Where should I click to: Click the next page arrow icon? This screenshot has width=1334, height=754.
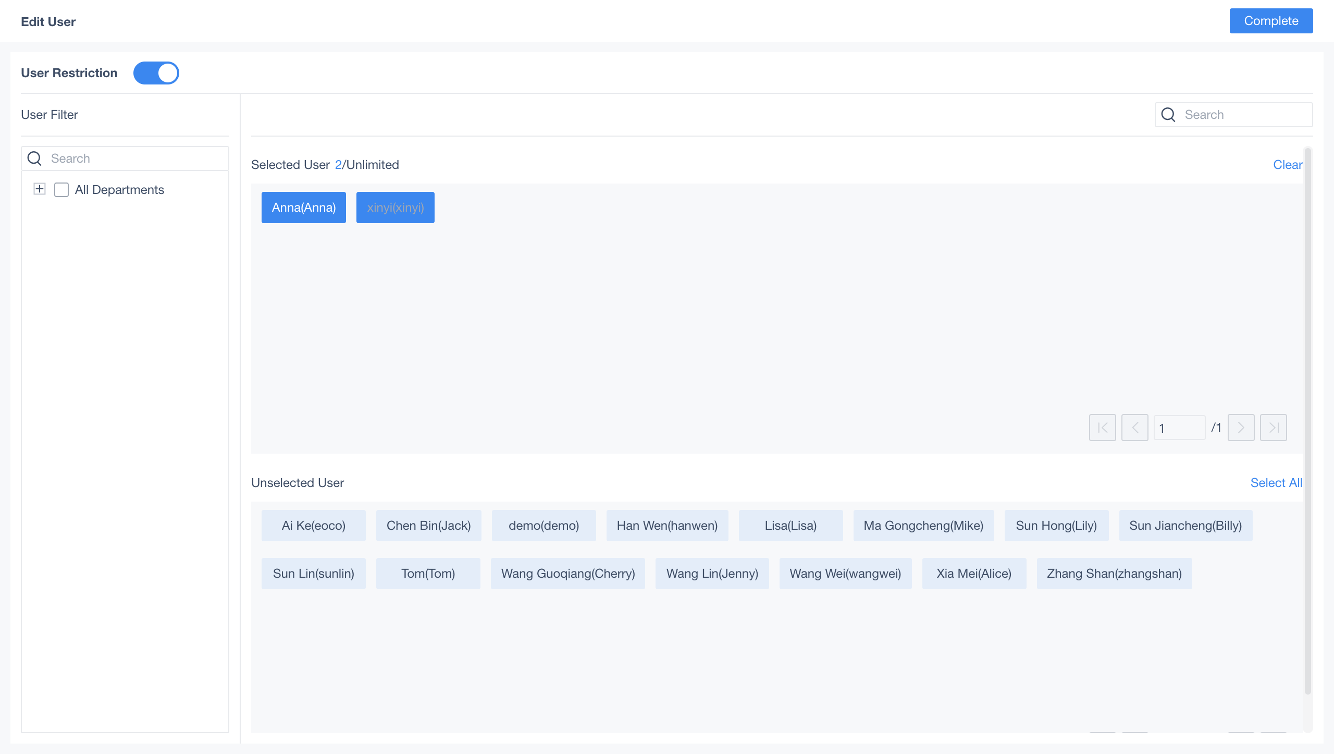coord(1241,428)
